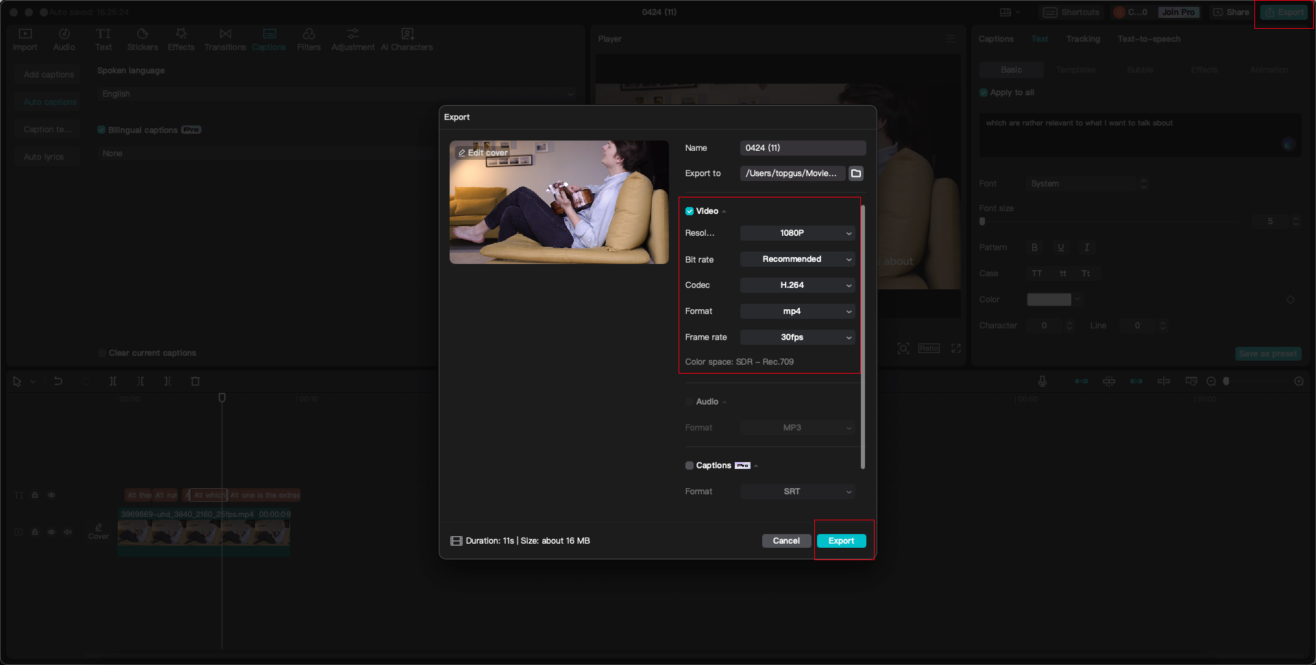Edit the export Name field
1316x665 pixels.
pyautogui.click(x=803, y=147)
